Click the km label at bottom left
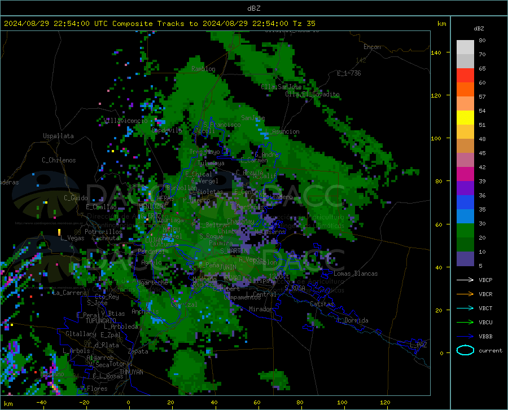 coord(8,404)
